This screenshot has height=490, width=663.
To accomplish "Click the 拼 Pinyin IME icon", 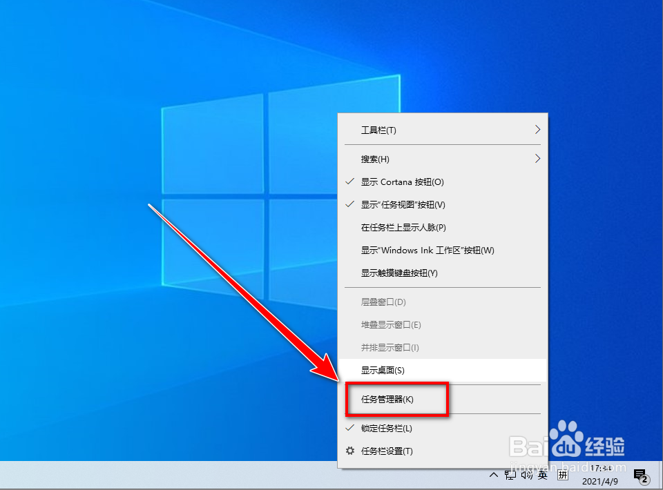I will (563, 476).
